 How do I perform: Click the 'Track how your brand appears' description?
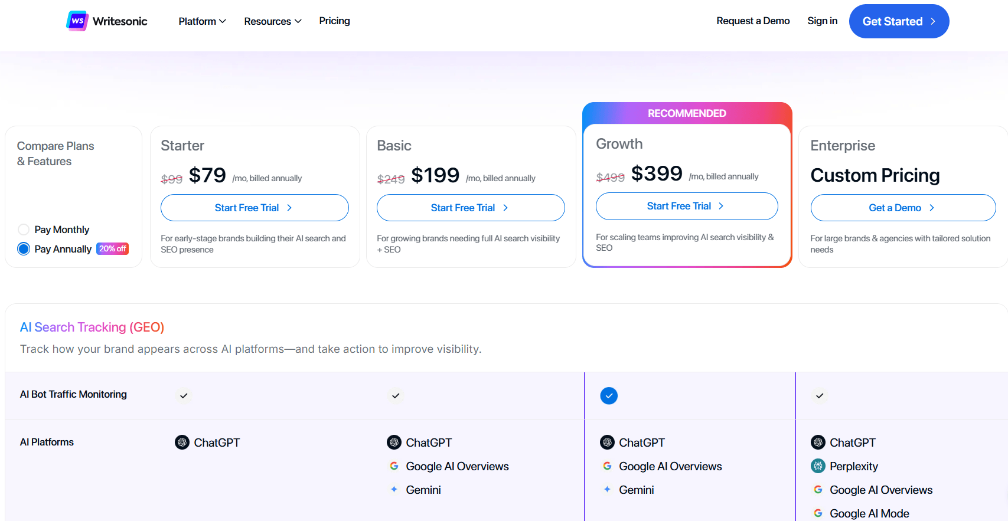pyautogui.click(x=250, y=349)
